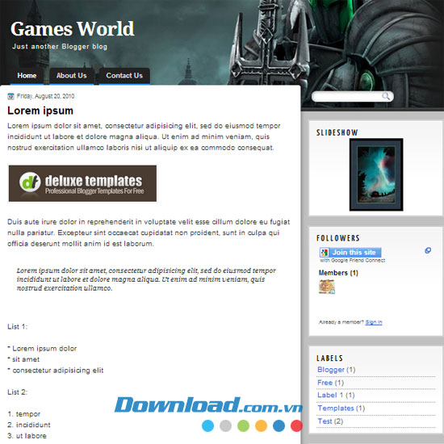Open the Home navigation tab
This screenshot has height=444, width=444.
pos(27,76)
